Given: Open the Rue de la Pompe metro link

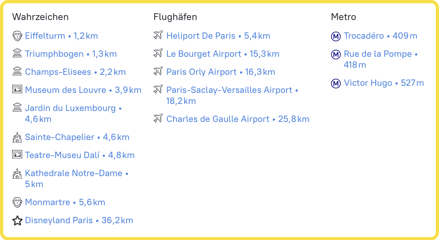Looking at the screenshot, I should tap(378, 54).
